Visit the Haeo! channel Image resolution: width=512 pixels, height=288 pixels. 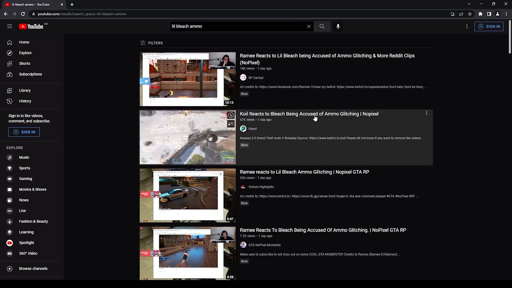click(252, 129)
